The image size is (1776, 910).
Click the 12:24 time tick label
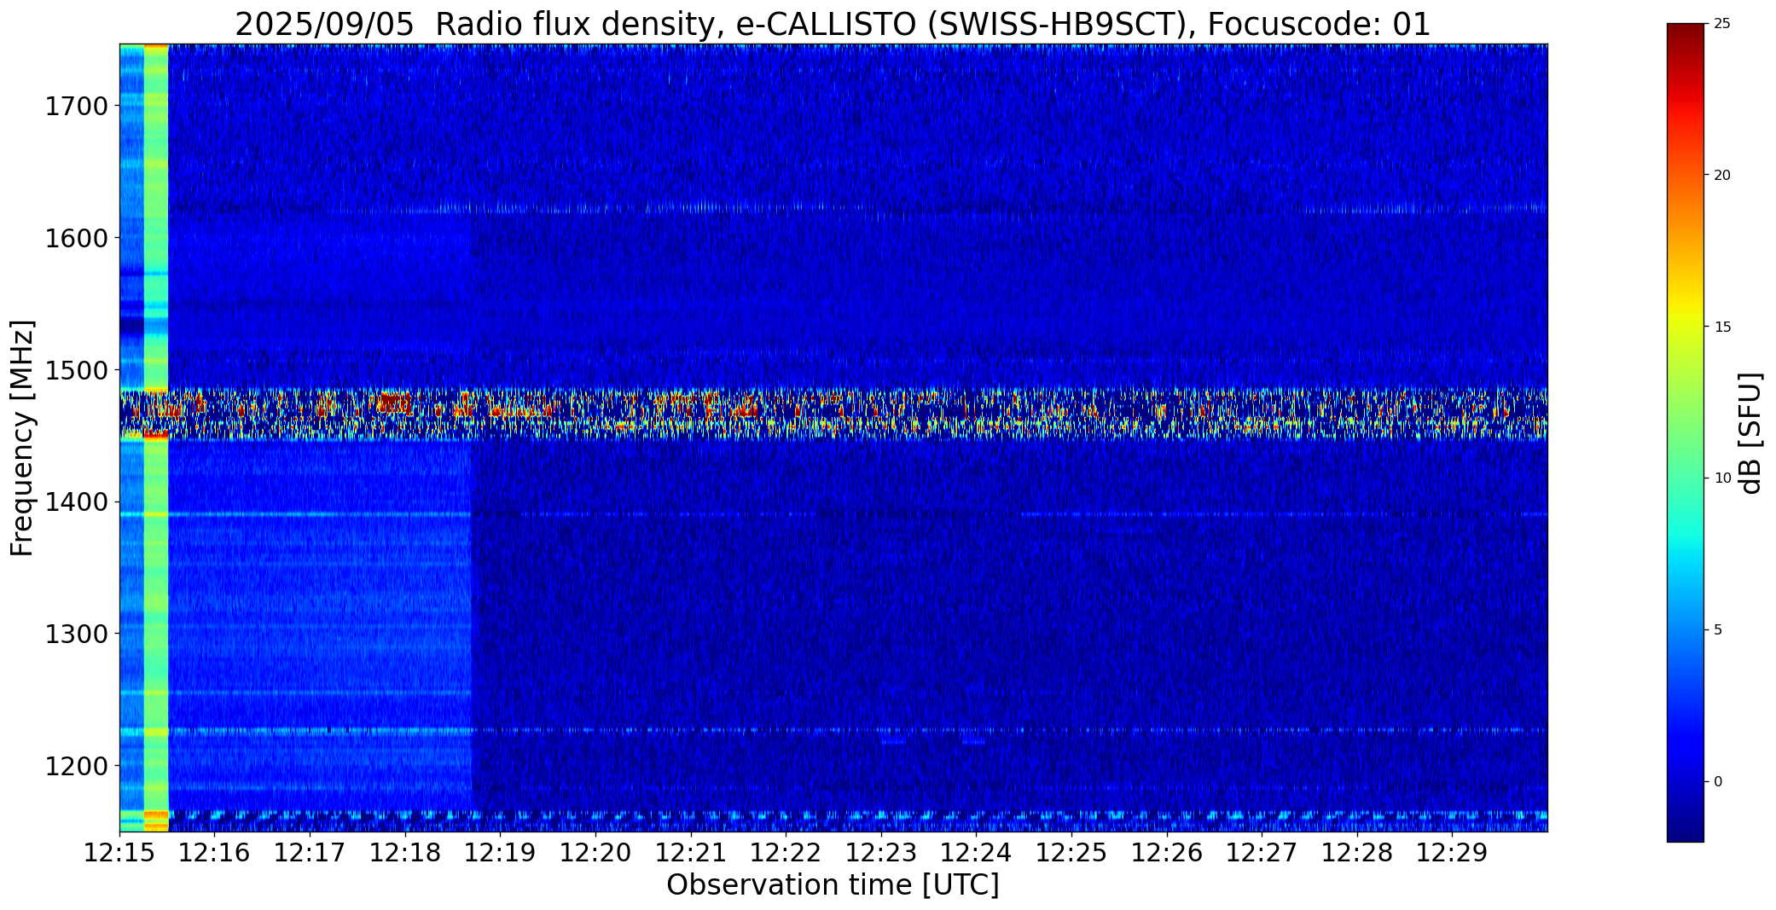(977, 852)
